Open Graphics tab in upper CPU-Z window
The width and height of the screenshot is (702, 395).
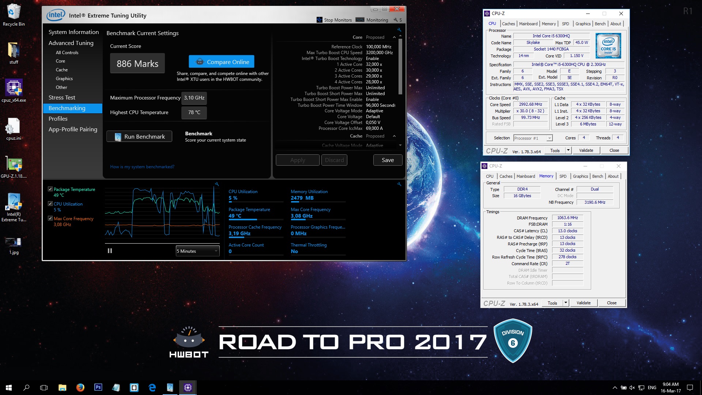coord(583,24)
